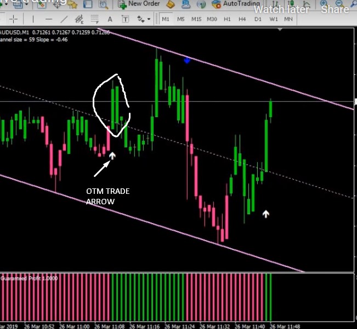
Task: Click the cloud user icon next to MetaEditor
Action: coord(186,4)
